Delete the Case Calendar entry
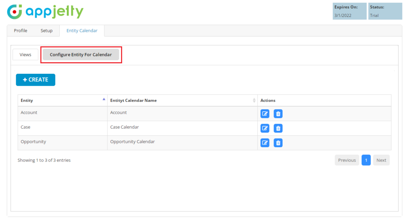Viewport: 404px width, 223px height. click(x=278, y=128)
